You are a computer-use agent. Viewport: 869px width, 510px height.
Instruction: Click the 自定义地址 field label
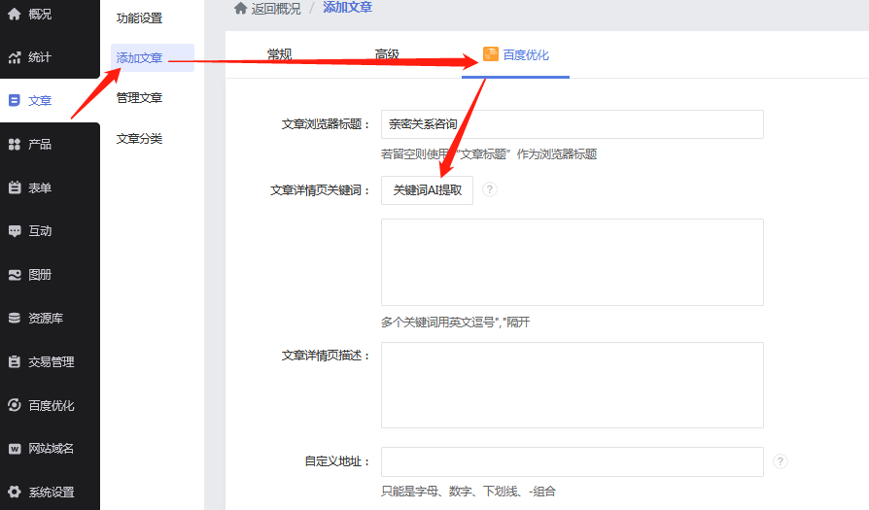[x=337, y=461]
